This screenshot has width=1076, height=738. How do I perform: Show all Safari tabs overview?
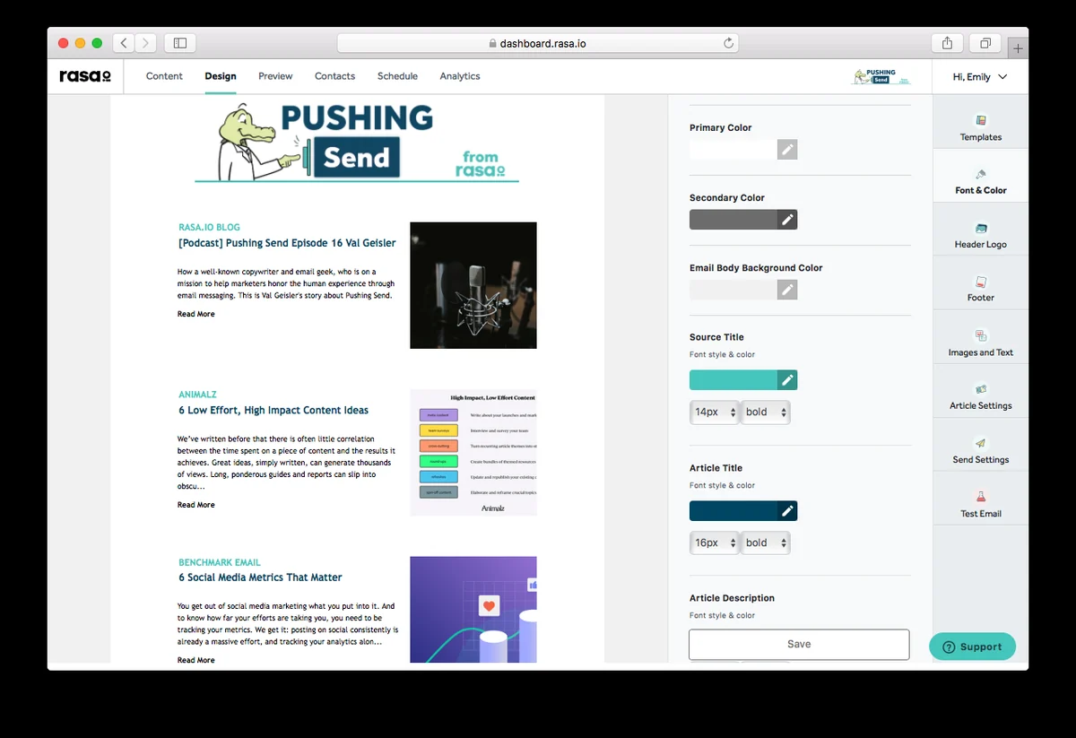click(x=985, y=43)
